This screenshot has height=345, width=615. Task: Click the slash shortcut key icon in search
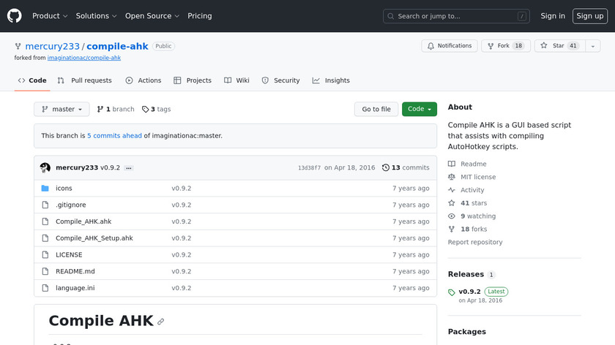(x=521, y=17)
